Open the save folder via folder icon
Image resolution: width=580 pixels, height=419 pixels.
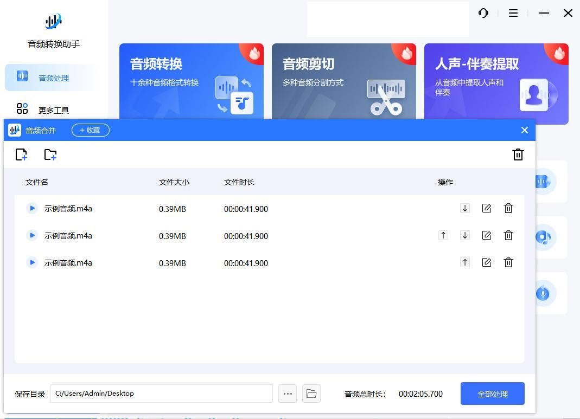tap(311, 394)
